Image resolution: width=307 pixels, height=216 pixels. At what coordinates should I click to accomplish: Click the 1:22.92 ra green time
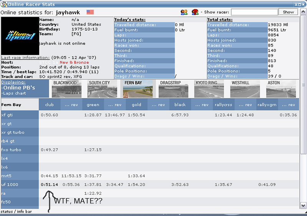[93, 193]
